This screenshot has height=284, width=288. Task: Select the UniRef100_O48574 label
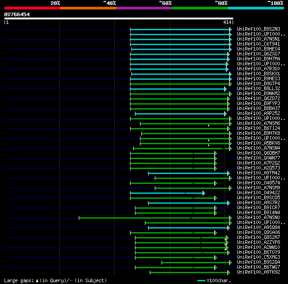pos(258,183)
